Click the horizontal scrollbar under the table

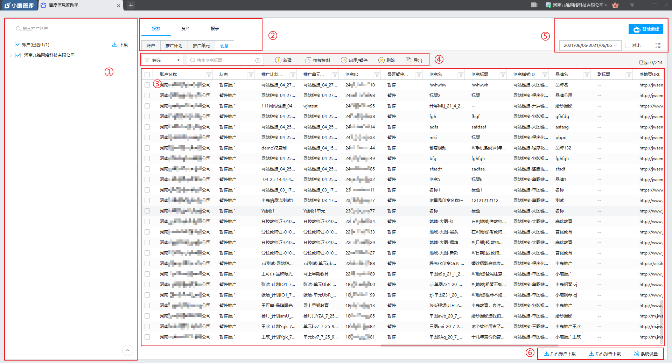click(470, 345)
